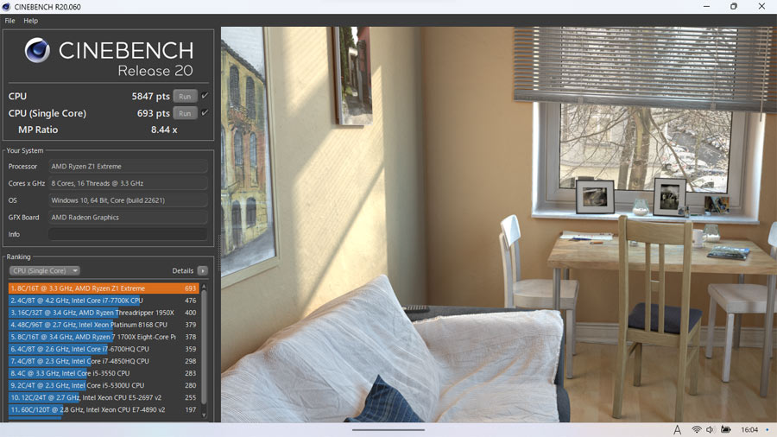Open the Help menu
The width and height of the screenshot is (777, 437).
coord(31,21)
